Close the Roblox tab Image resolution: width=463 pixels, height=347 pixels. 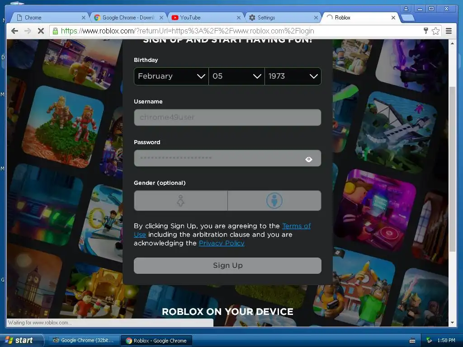coord(393,18)
